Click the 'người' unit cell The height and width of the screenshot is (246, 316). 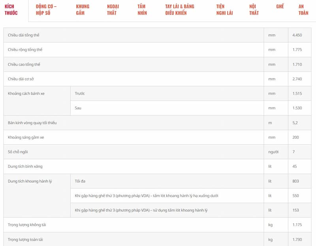(x=273, y=152)
